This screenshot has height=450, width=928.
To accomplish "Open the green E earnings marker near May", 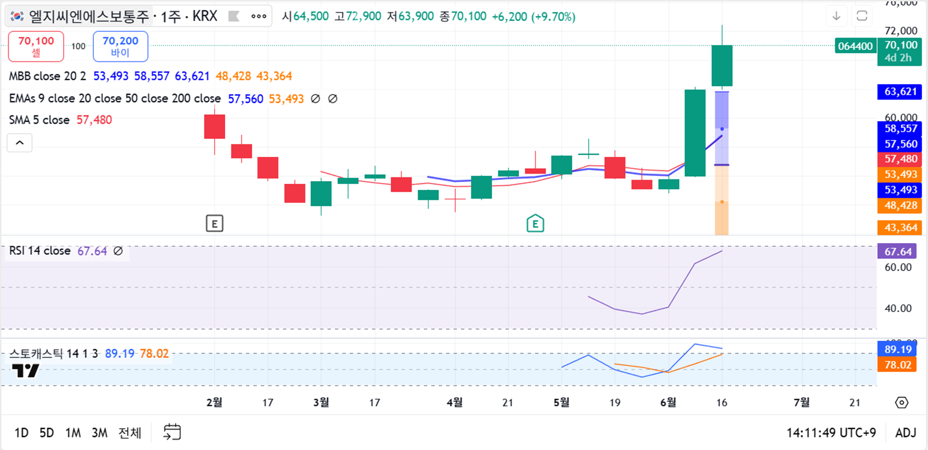I will point(535,223).
